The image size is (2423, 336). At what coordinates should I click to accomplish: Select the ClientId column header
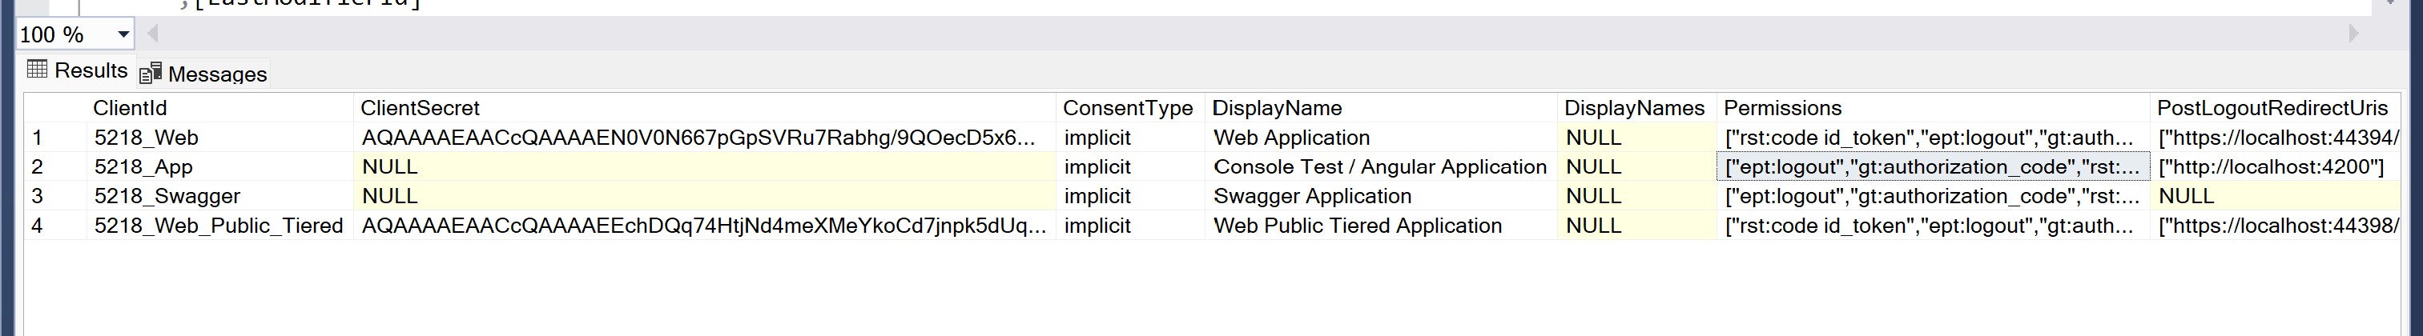click(130, 108)
